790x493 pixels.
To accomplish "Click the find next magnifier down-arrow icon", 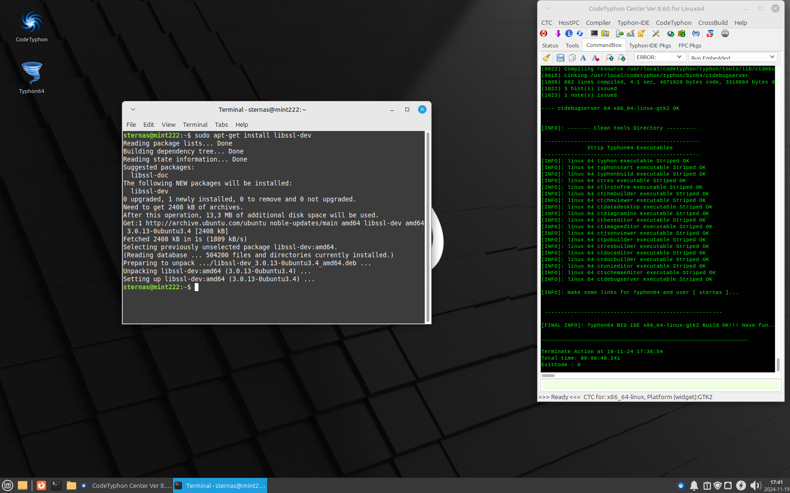I will (x=622, y=57).
